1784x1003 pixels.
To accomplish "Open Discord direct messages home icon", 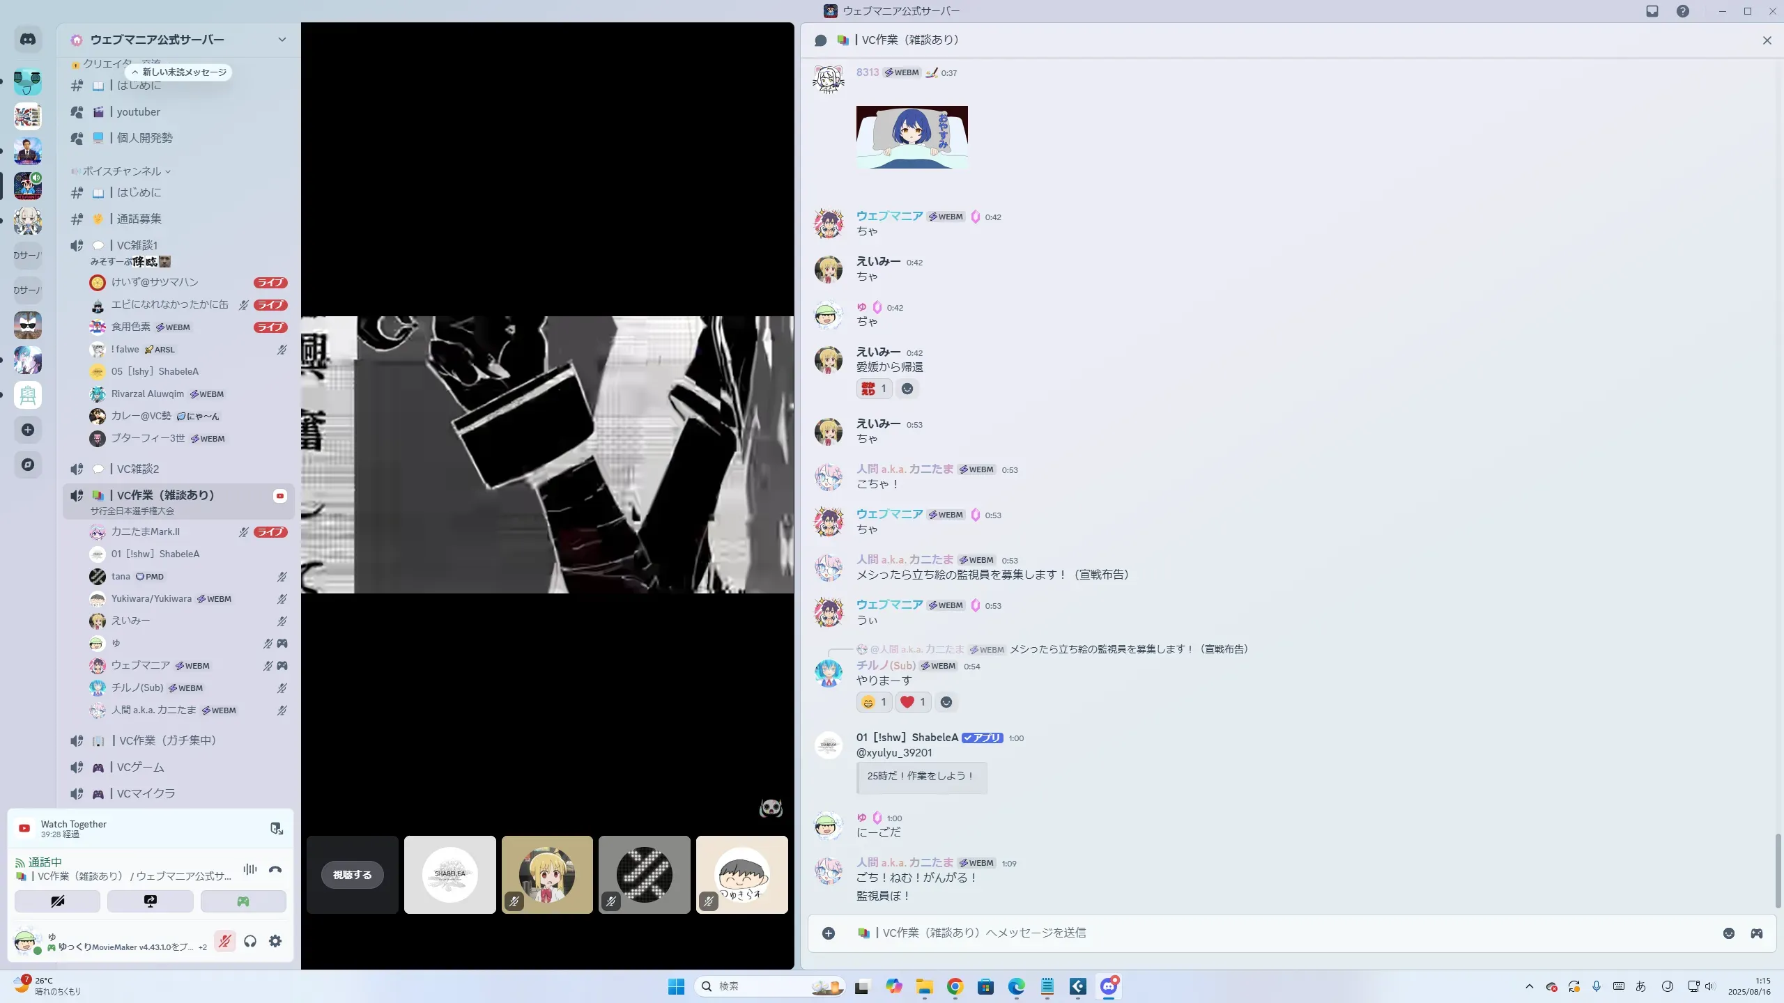I will coord(28,40).
